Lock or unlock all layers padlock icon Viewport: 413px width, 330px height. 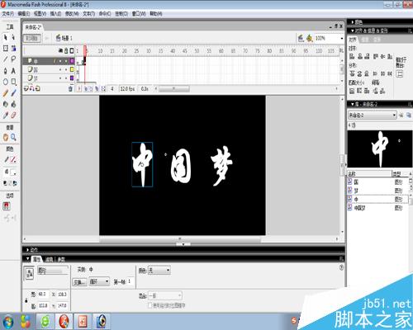pos(66,50)
